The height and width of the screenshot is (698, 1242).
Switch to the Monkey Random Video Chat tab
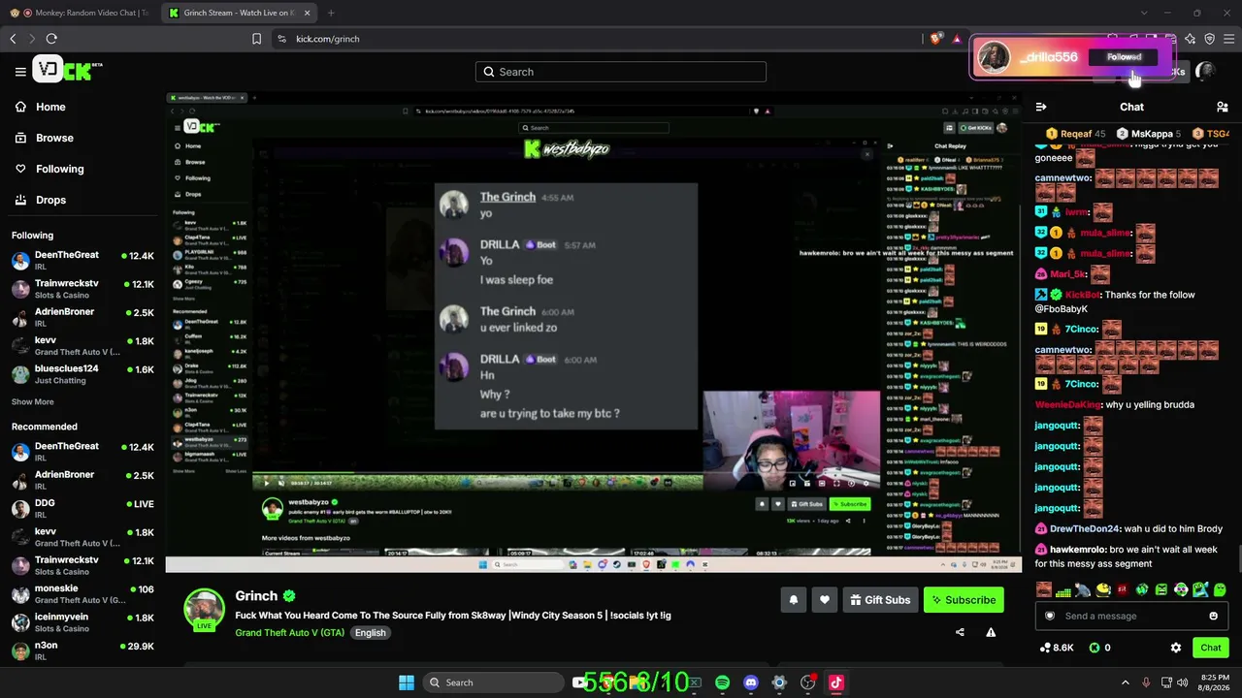tap(80, 13)
